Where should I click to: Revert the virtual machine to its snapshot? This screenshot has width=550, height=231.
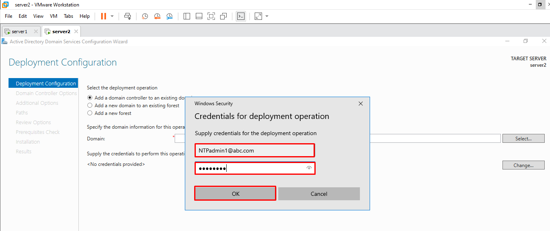tap(157, 16)
